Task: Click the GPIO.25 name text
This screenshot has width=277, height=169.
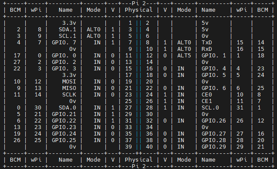Action: click(64, 140)
